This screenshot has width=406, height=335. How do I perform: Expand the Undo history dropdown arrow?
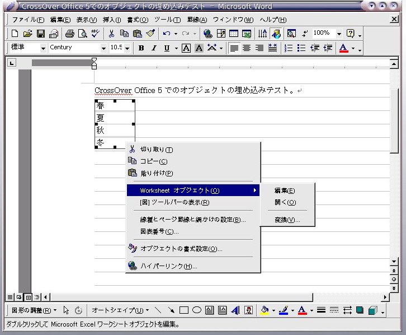[x=176, y=34]
